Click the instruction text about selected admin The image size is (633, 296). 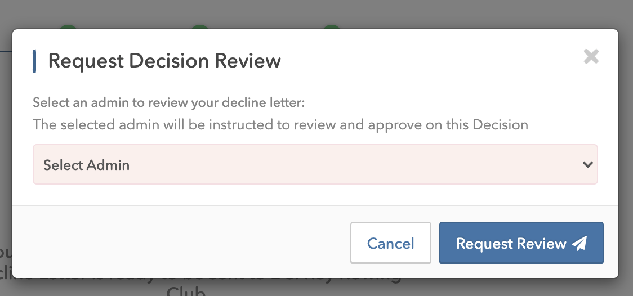[x=280, y=124]
